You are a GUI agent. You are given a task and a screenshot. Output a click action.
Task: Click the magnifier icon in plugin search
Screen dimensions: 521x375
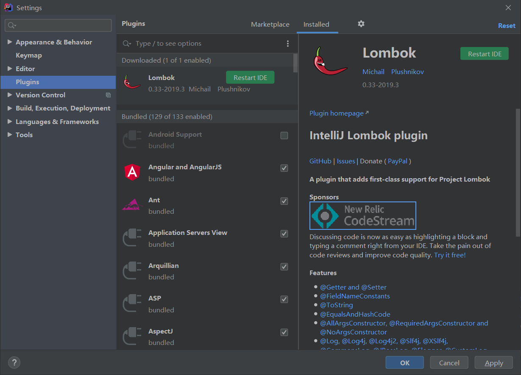pos(126,44)
